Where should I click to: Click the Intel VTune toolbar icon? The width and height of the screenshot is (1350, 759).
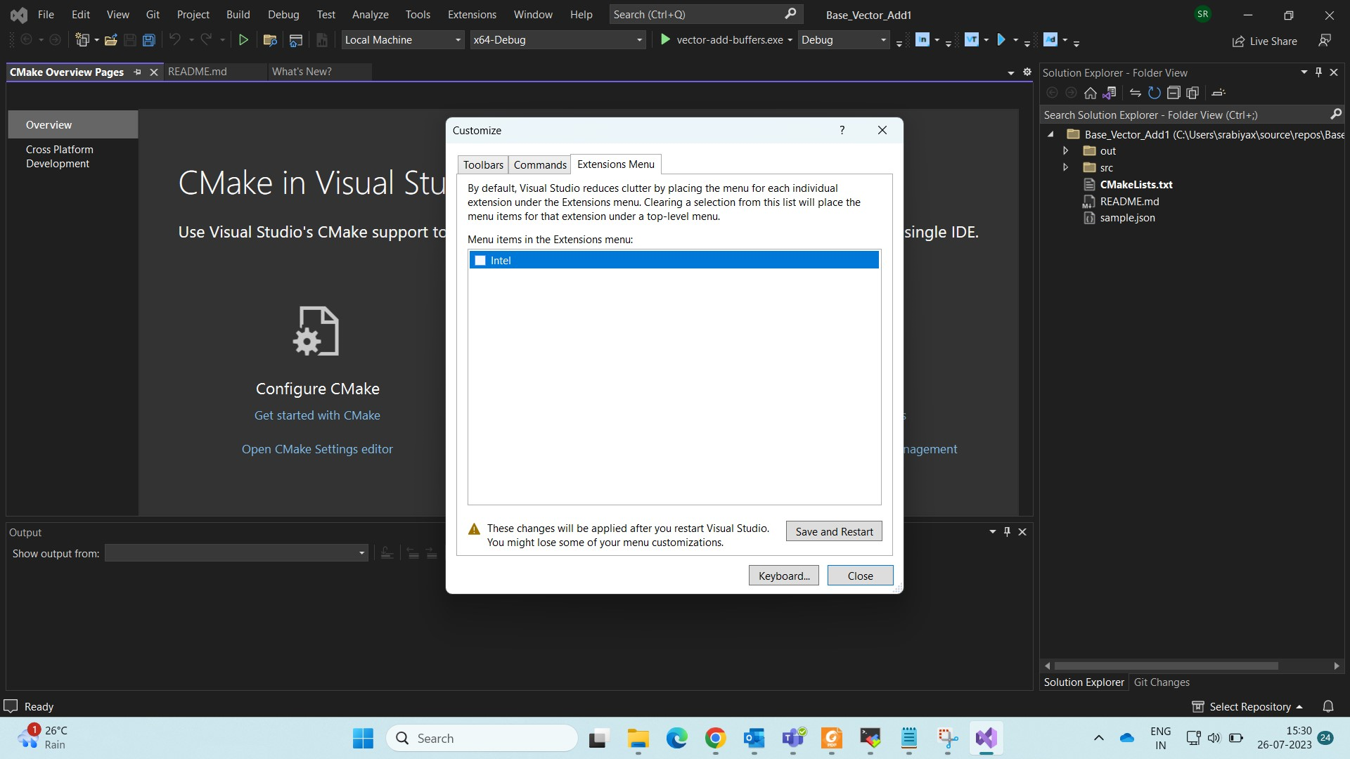click(x=971, y=40)
